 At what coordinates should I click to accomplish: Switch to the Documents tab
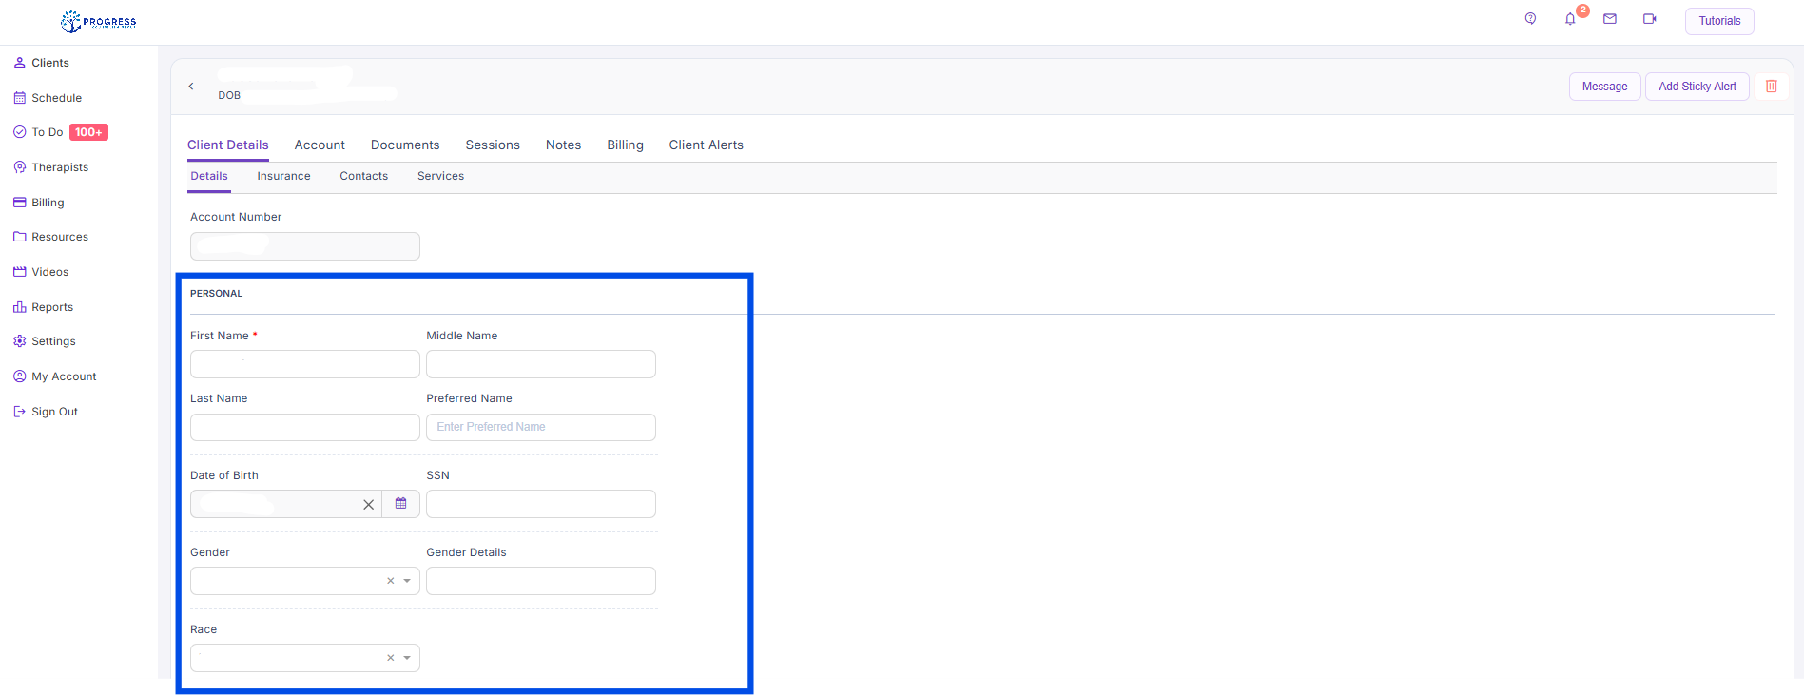(405, 145)
